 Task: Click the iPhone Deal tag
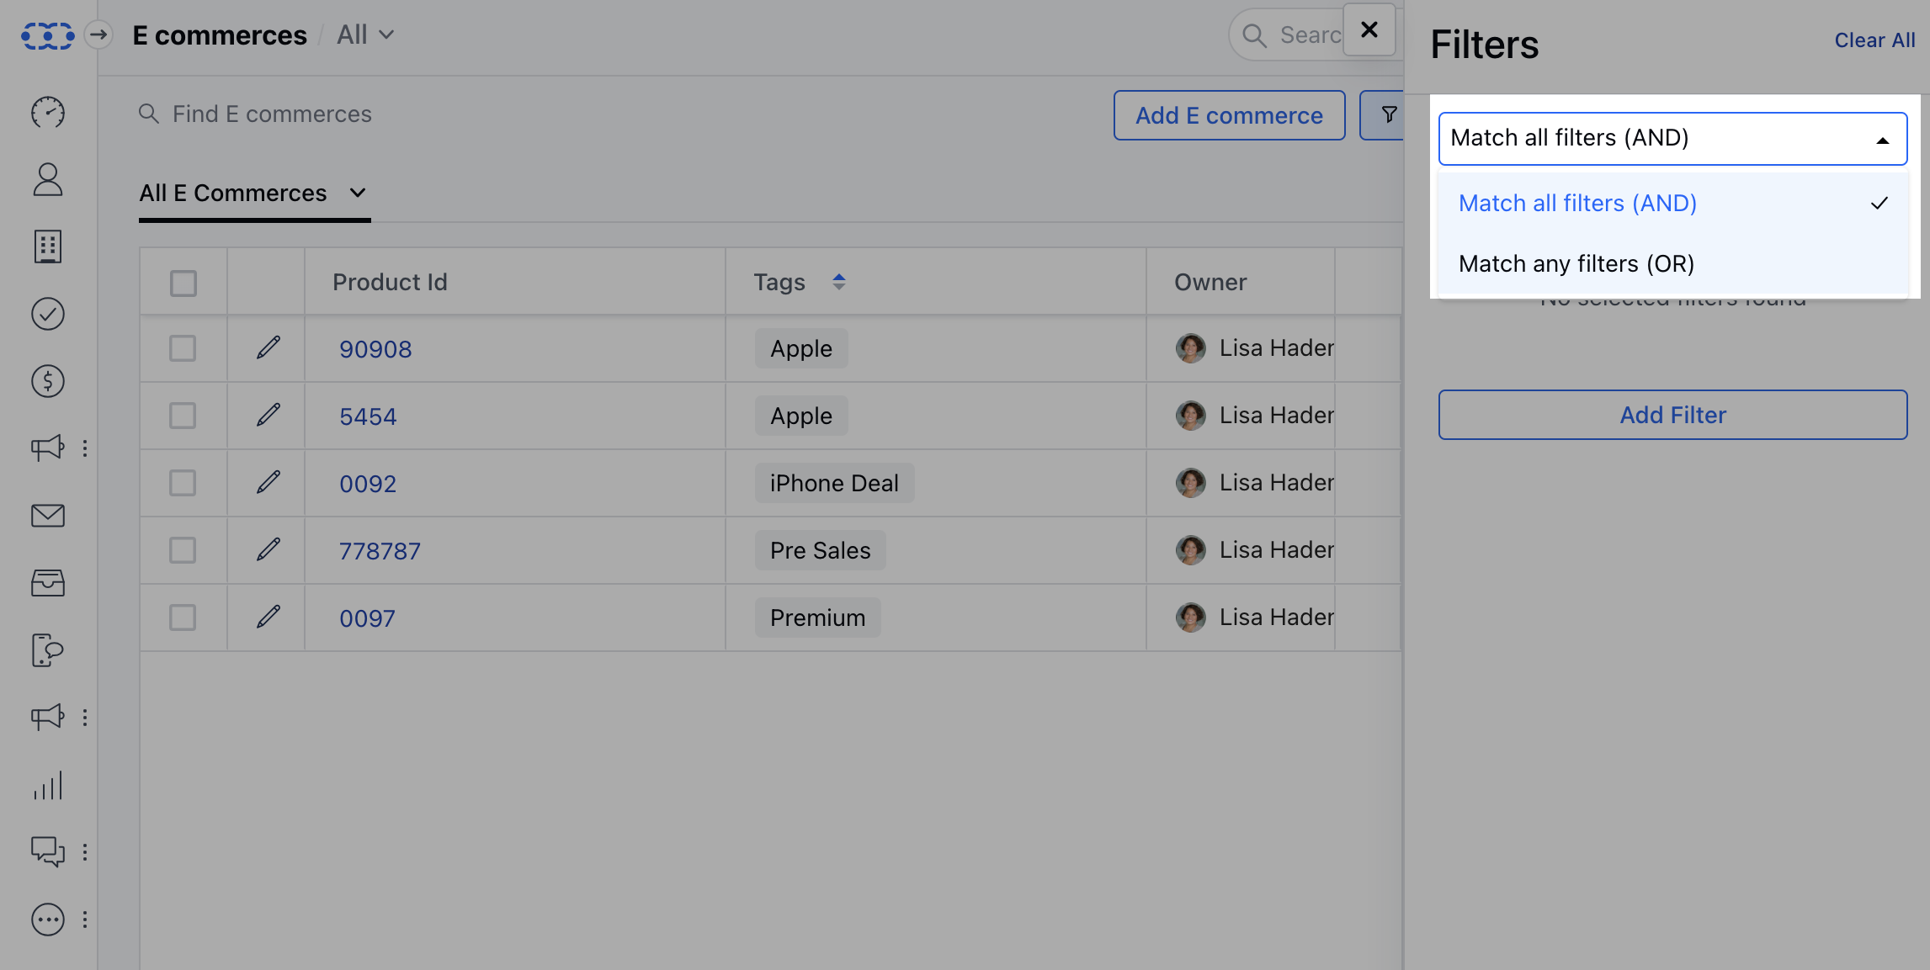pyautogui.click(x=834, y=483)
